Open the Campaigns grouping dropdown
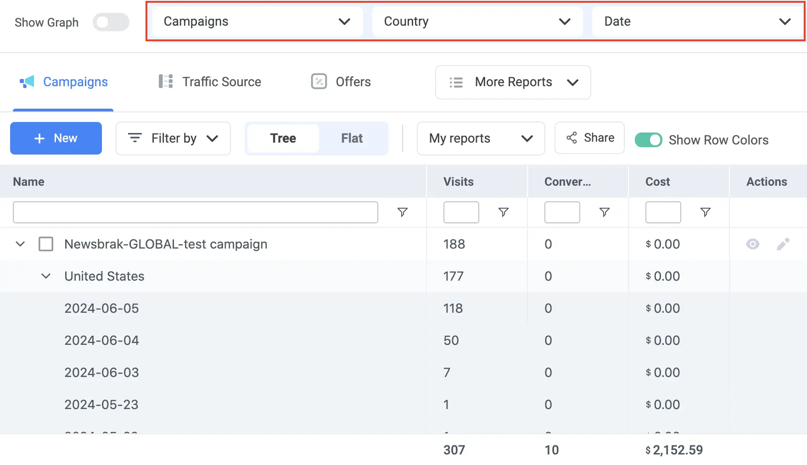807x465 pixels. pyautogui.click(x=257, y=22)
